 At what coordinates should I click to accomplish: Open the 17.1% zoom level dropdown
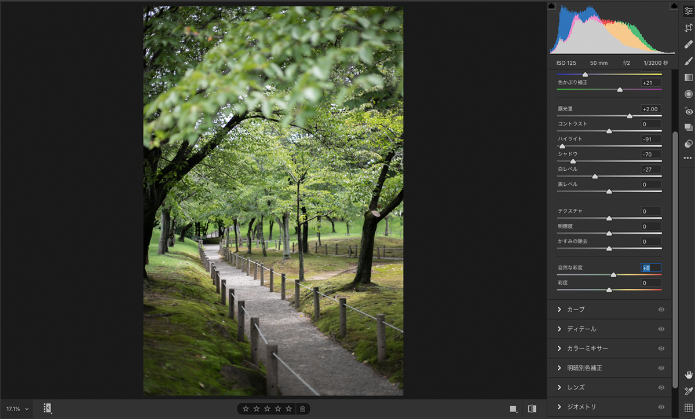tap(17, 409)
